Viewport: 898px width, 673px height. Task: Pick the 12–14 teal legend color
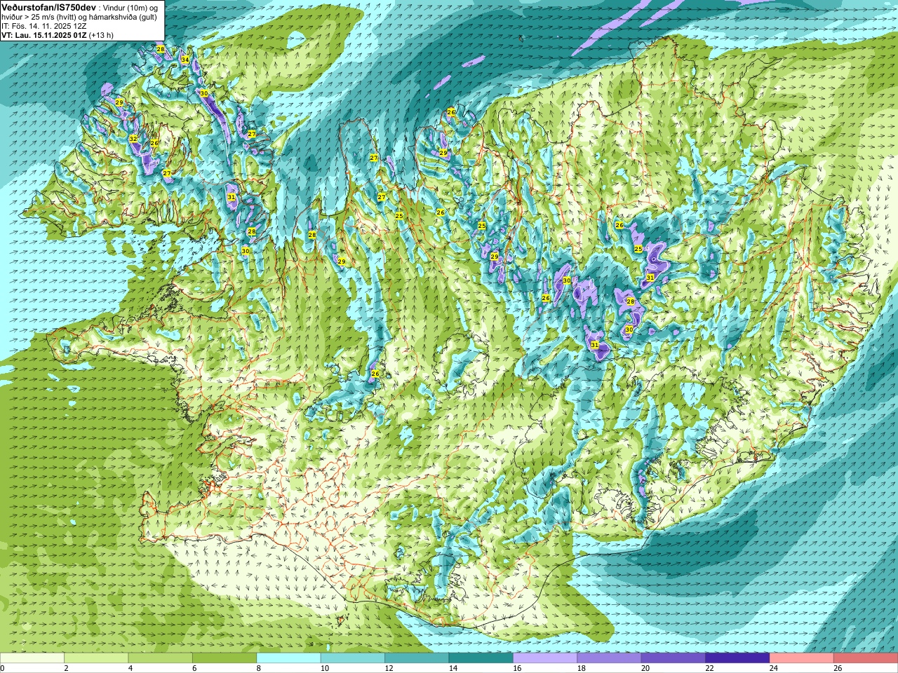coord(417,658)
